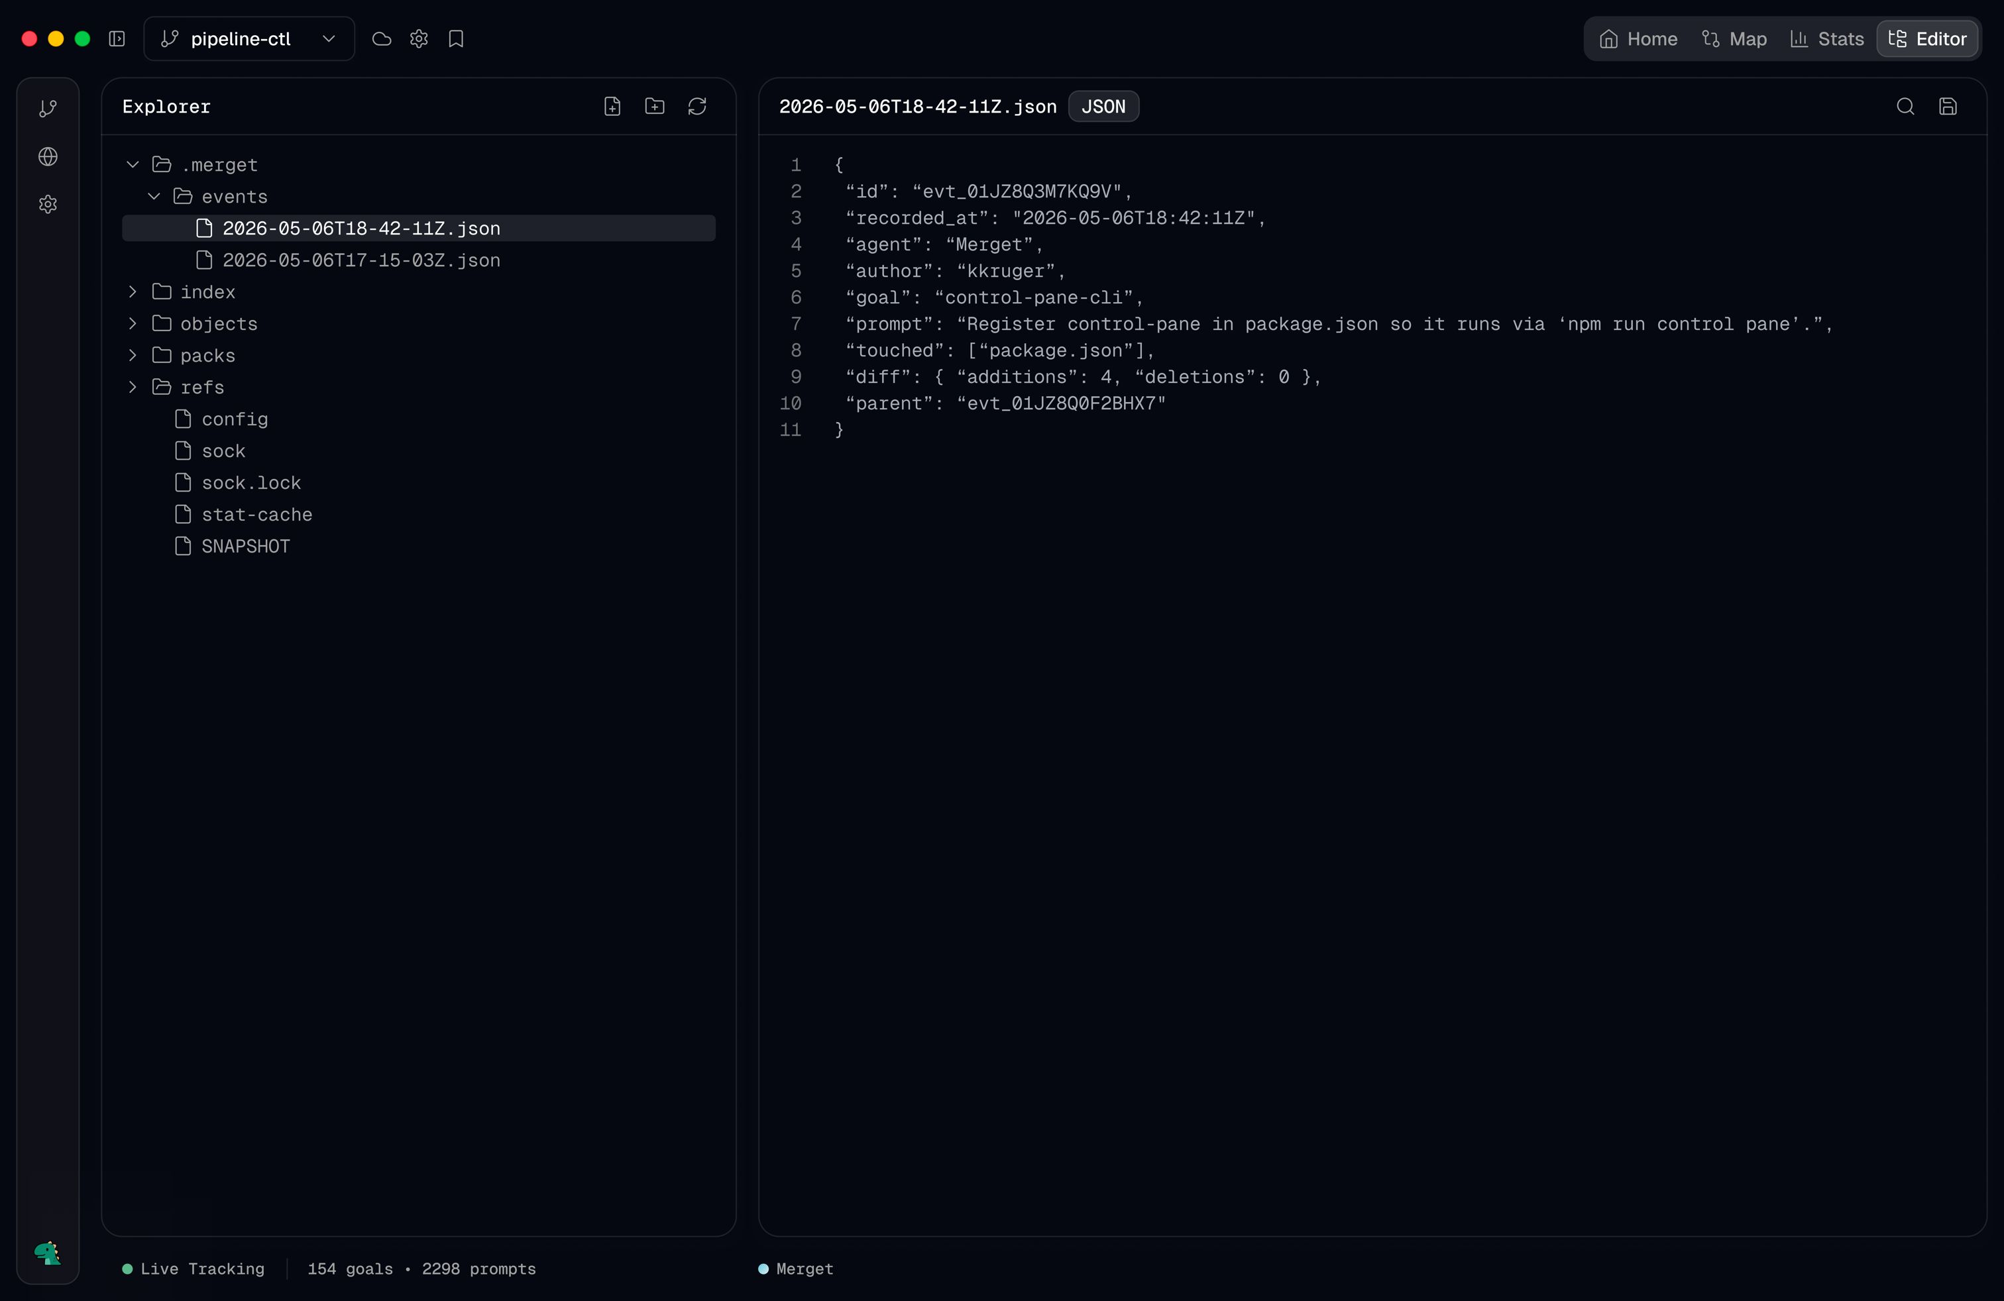Click the bookmark icon
The height and width of the screenshot is (1301, 2004).
[455, 38]
